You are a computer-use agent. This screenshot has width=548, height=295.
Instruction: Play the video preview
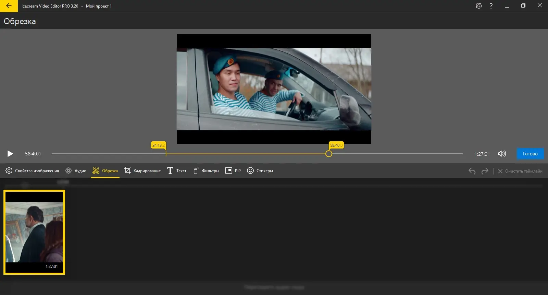pos(10,154)
